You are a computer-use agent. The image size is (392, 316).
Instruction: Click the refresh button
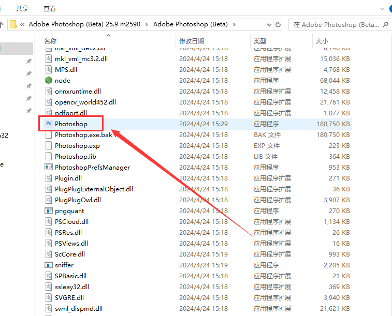[x=278, y=24]
